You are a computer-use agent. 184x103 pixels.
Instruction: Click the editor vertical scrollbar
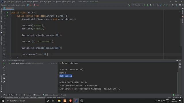click(181, 33)
